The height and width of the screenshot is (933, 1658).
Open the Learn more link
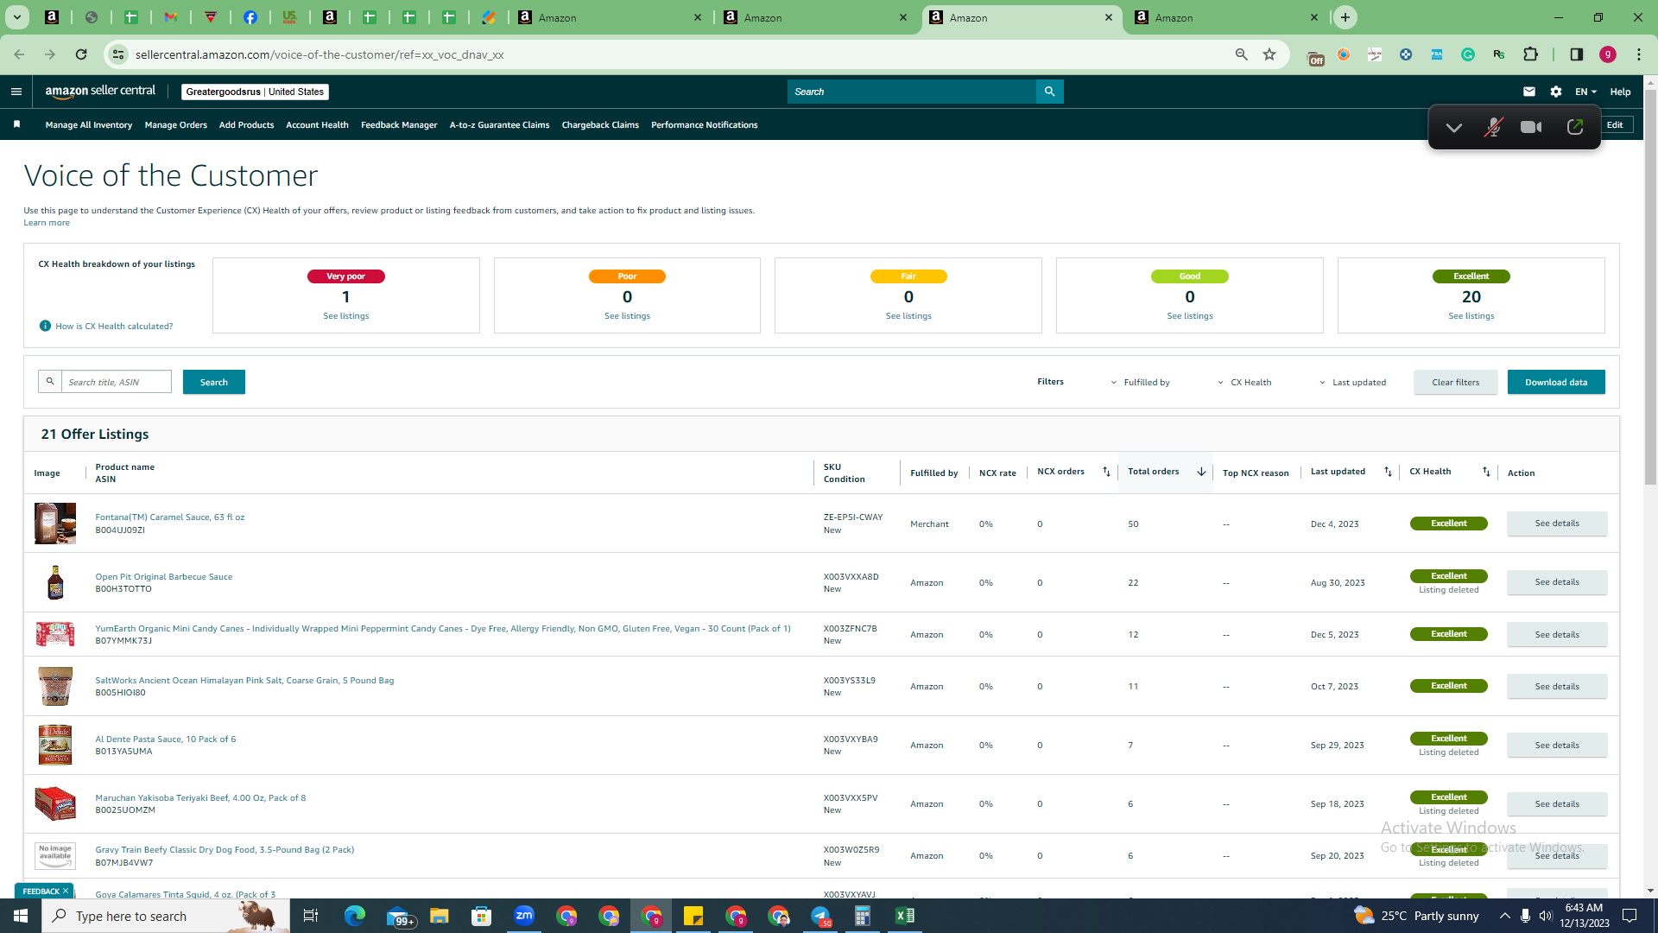[47, 223]
